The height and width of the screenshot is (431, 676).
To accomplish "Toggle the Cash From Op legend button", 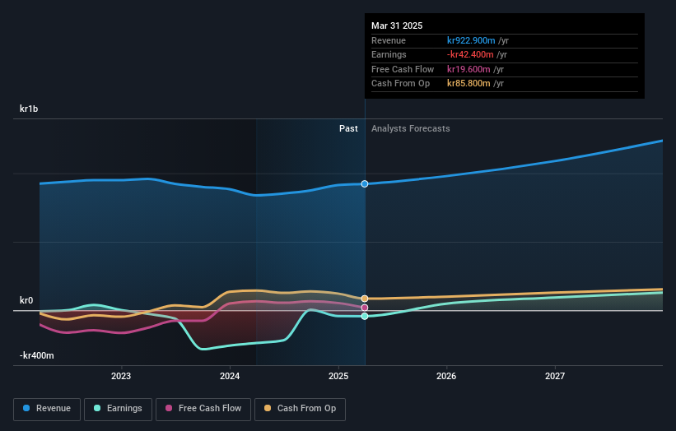I will [300, 409].
